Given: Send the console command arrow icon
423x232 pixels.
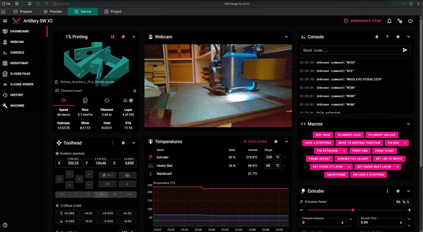Looking at the screenshot, I should coord(405,50).
